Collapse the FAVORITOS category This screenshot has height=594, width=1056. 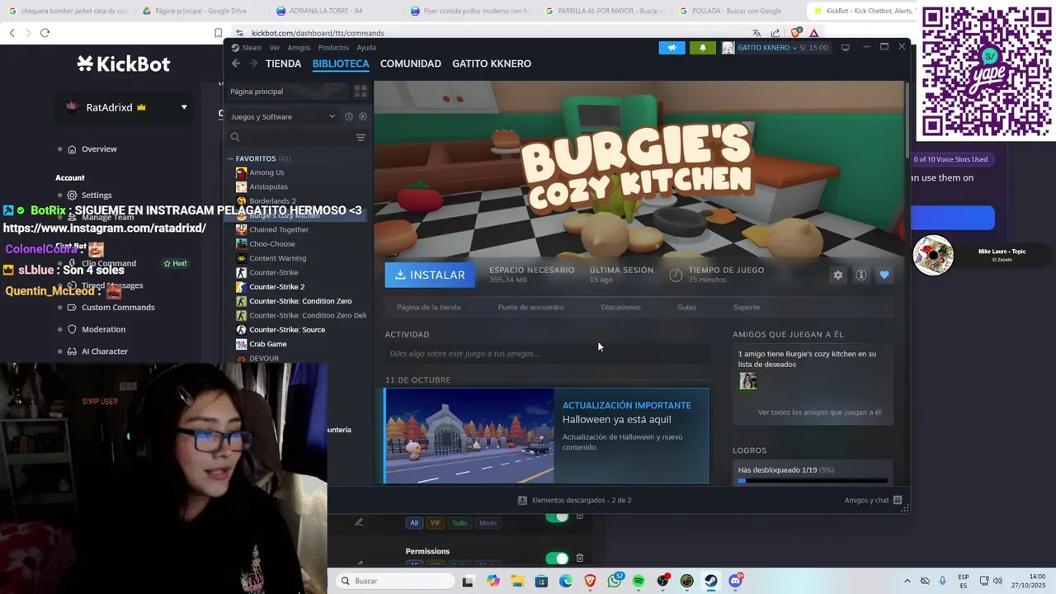pos(231,158)
